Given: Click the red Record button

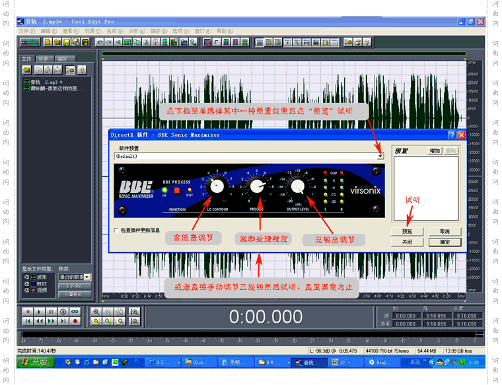Looking at the screenshot, I should tap(75, 322).
